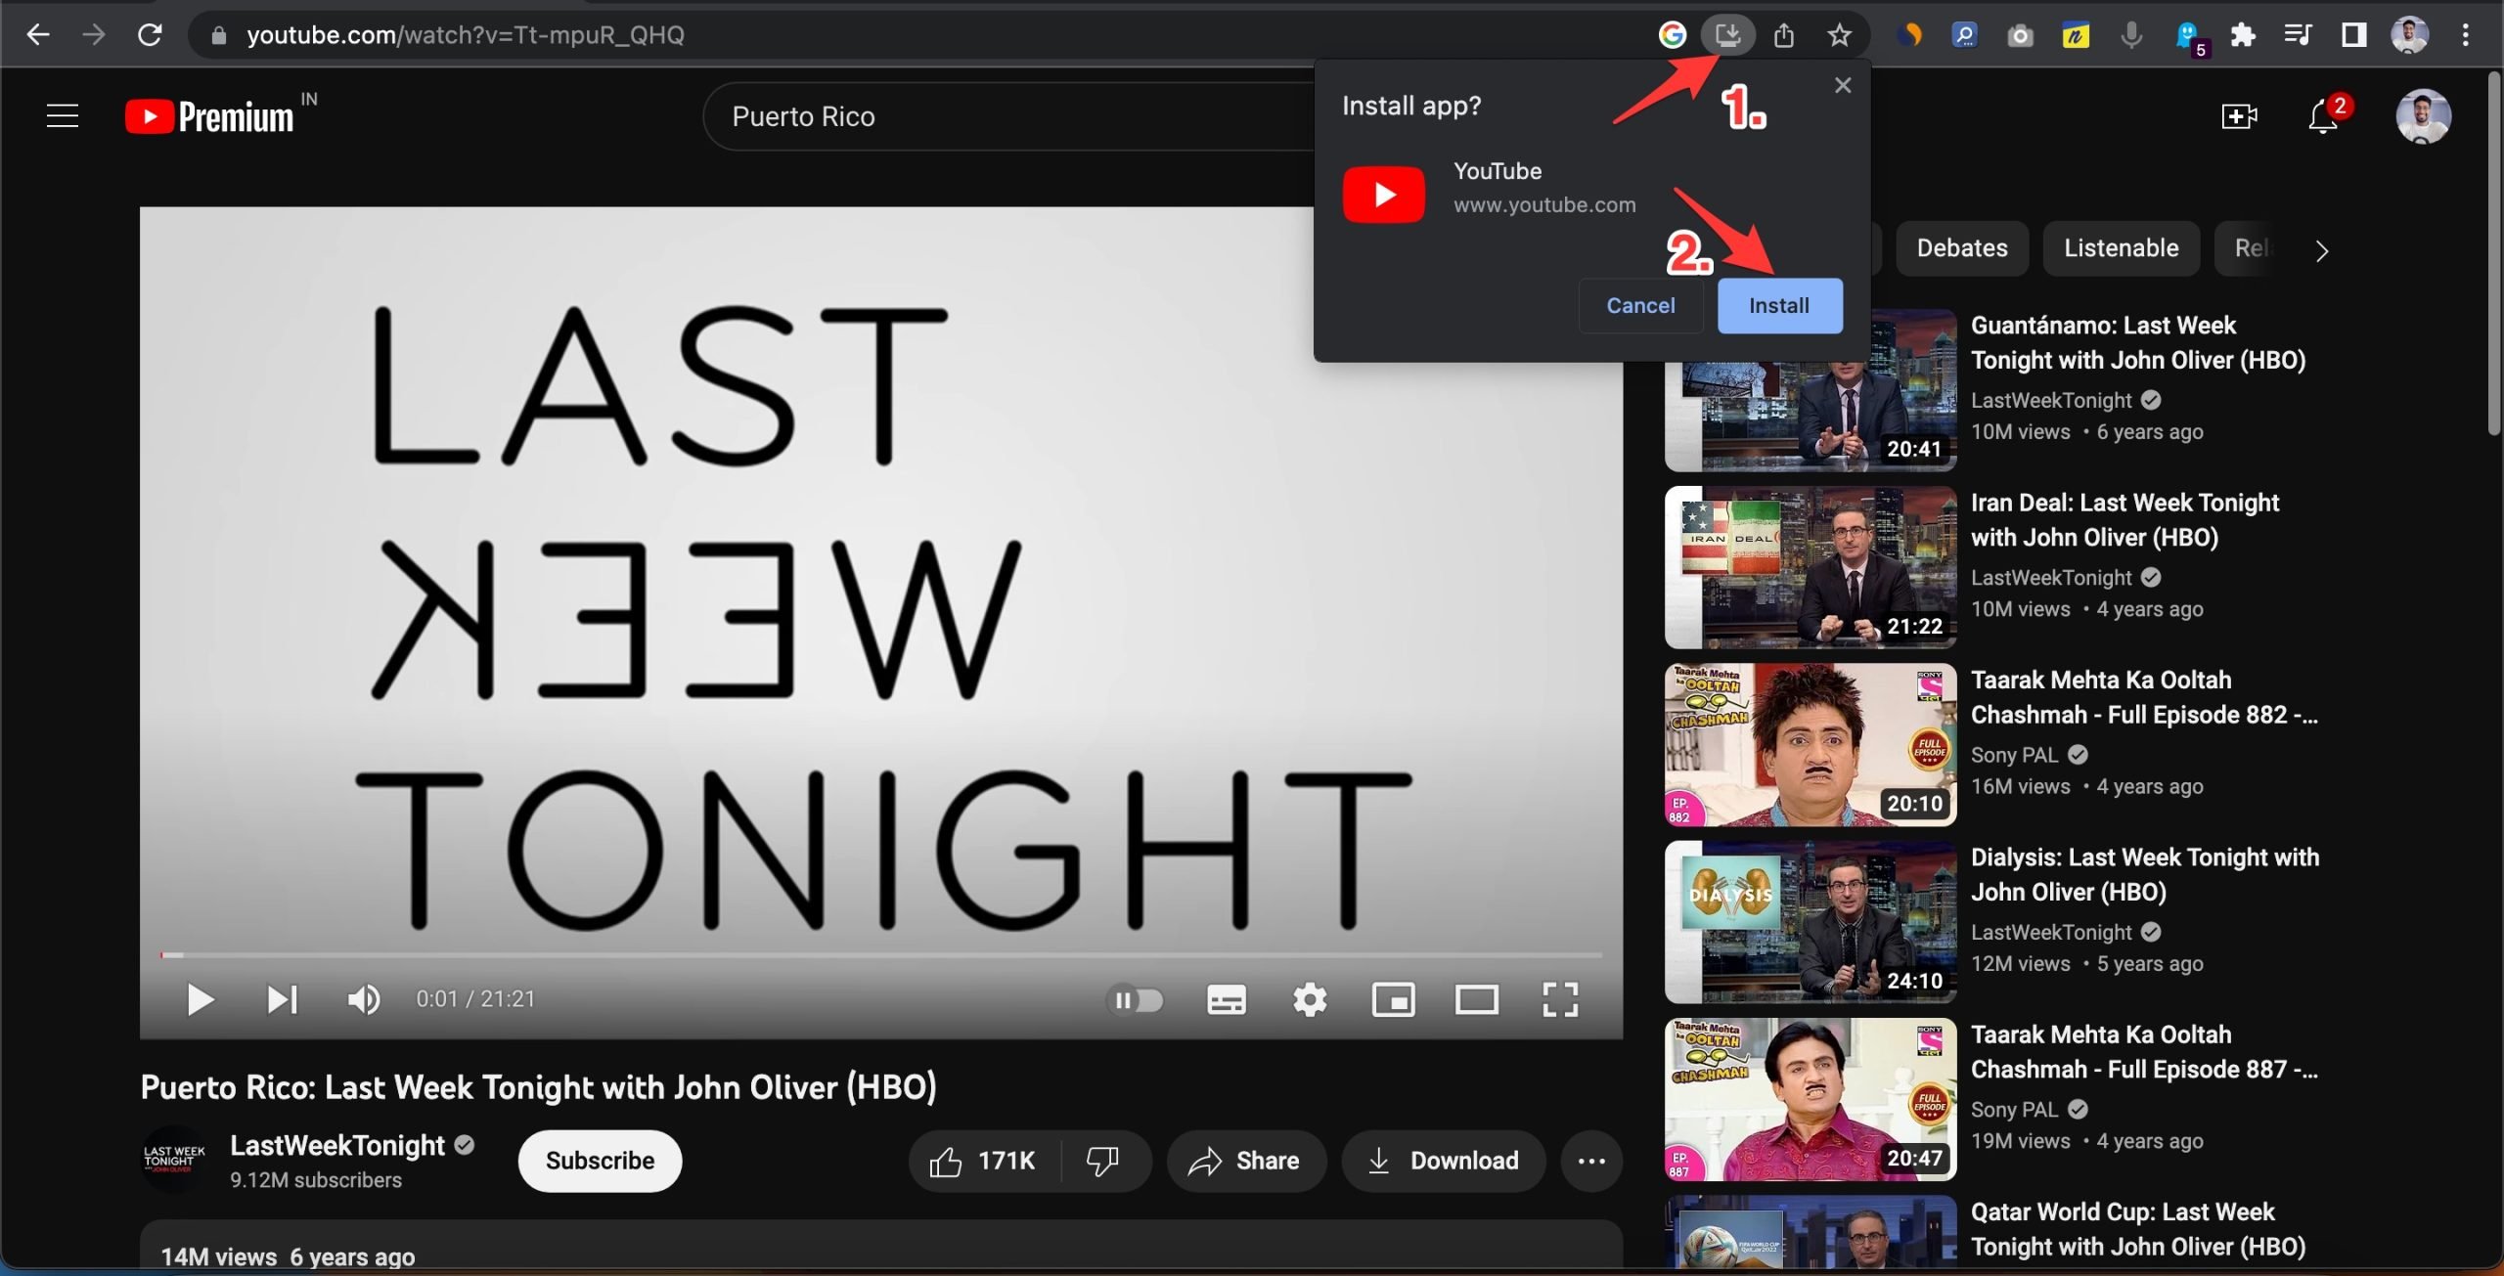Click the site lock icon in address bar
Viewport: 2504px width, 1276px height.
219,36
